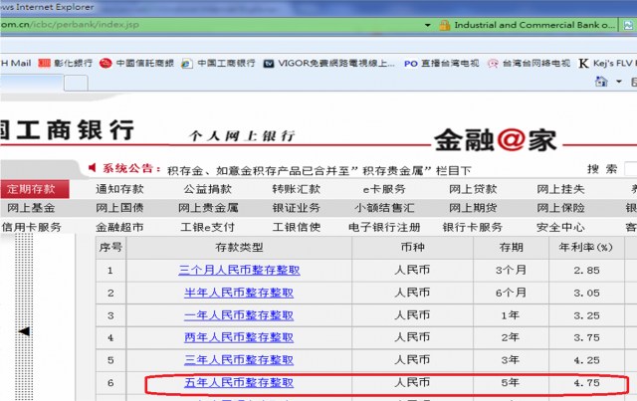
Task: Open the 金融超市 menu
Action: click(119, 227)
